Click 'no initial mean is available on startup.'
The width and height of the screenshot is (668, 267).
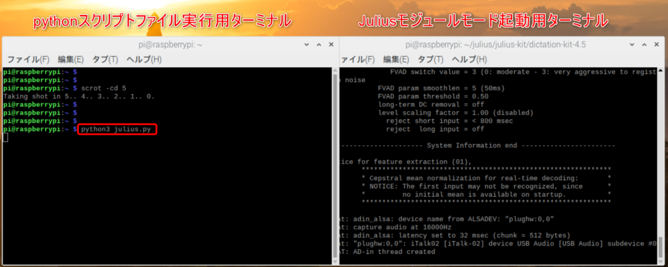pos(484,194)
